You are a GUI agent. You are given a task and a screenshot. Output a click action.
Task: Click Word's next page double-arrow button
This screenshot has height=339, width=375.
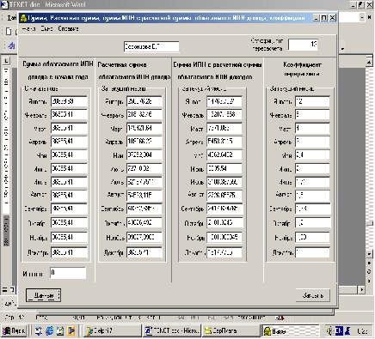369,281
